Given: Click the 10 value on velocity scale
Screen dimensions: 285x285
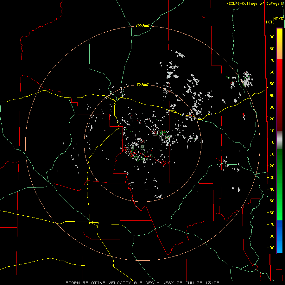Looking at the screenshot, I should (272, 131).
